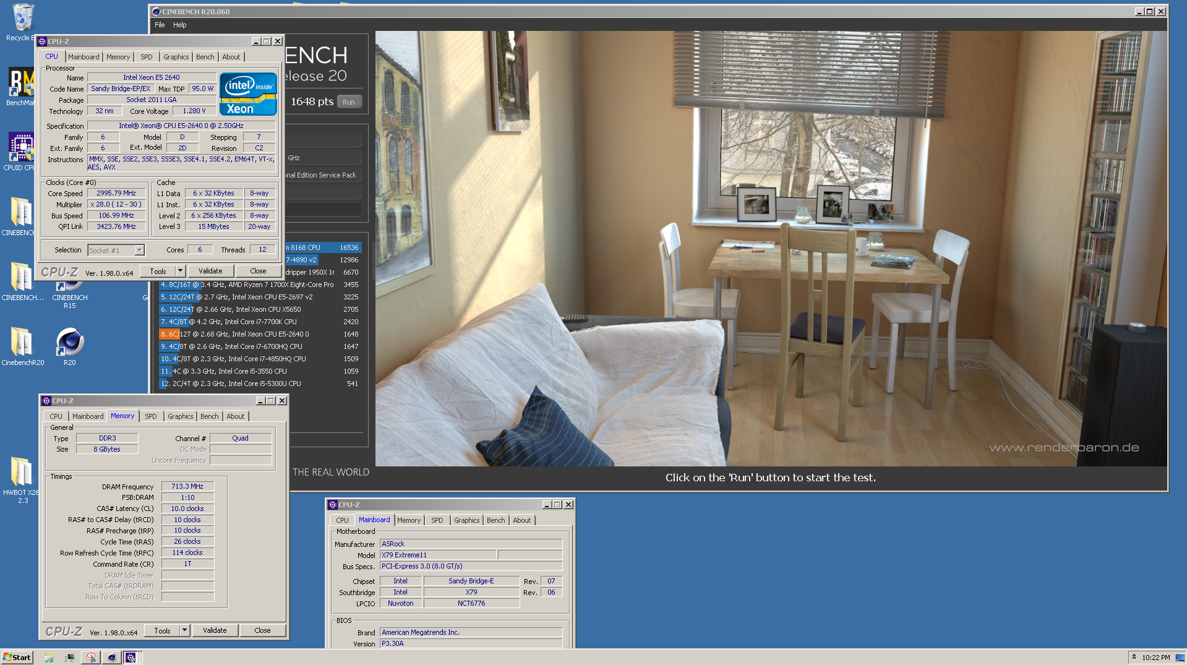Viewport: 1187px width, 665px height.
Task: Select the Core i7-7700K ranking row
Action: [260, 322]
